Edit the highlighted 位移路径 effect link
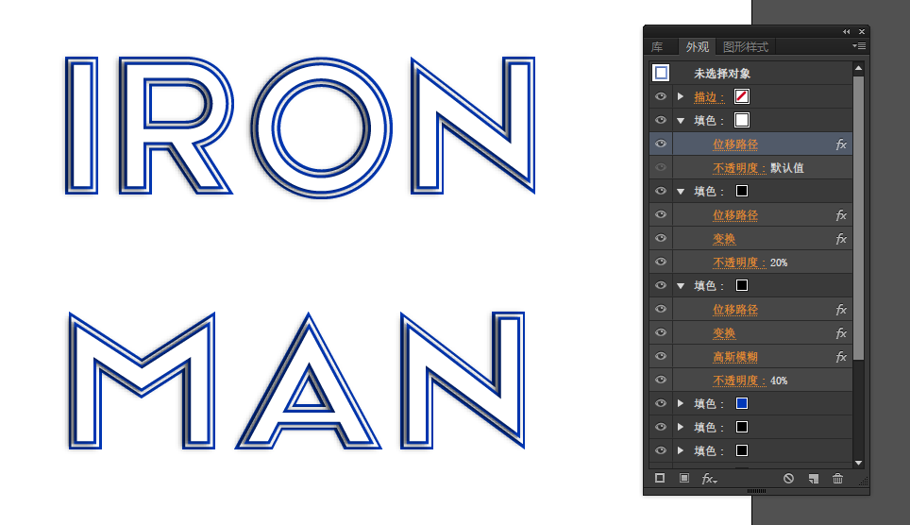The image size is (910, 525). click(735, 144)
